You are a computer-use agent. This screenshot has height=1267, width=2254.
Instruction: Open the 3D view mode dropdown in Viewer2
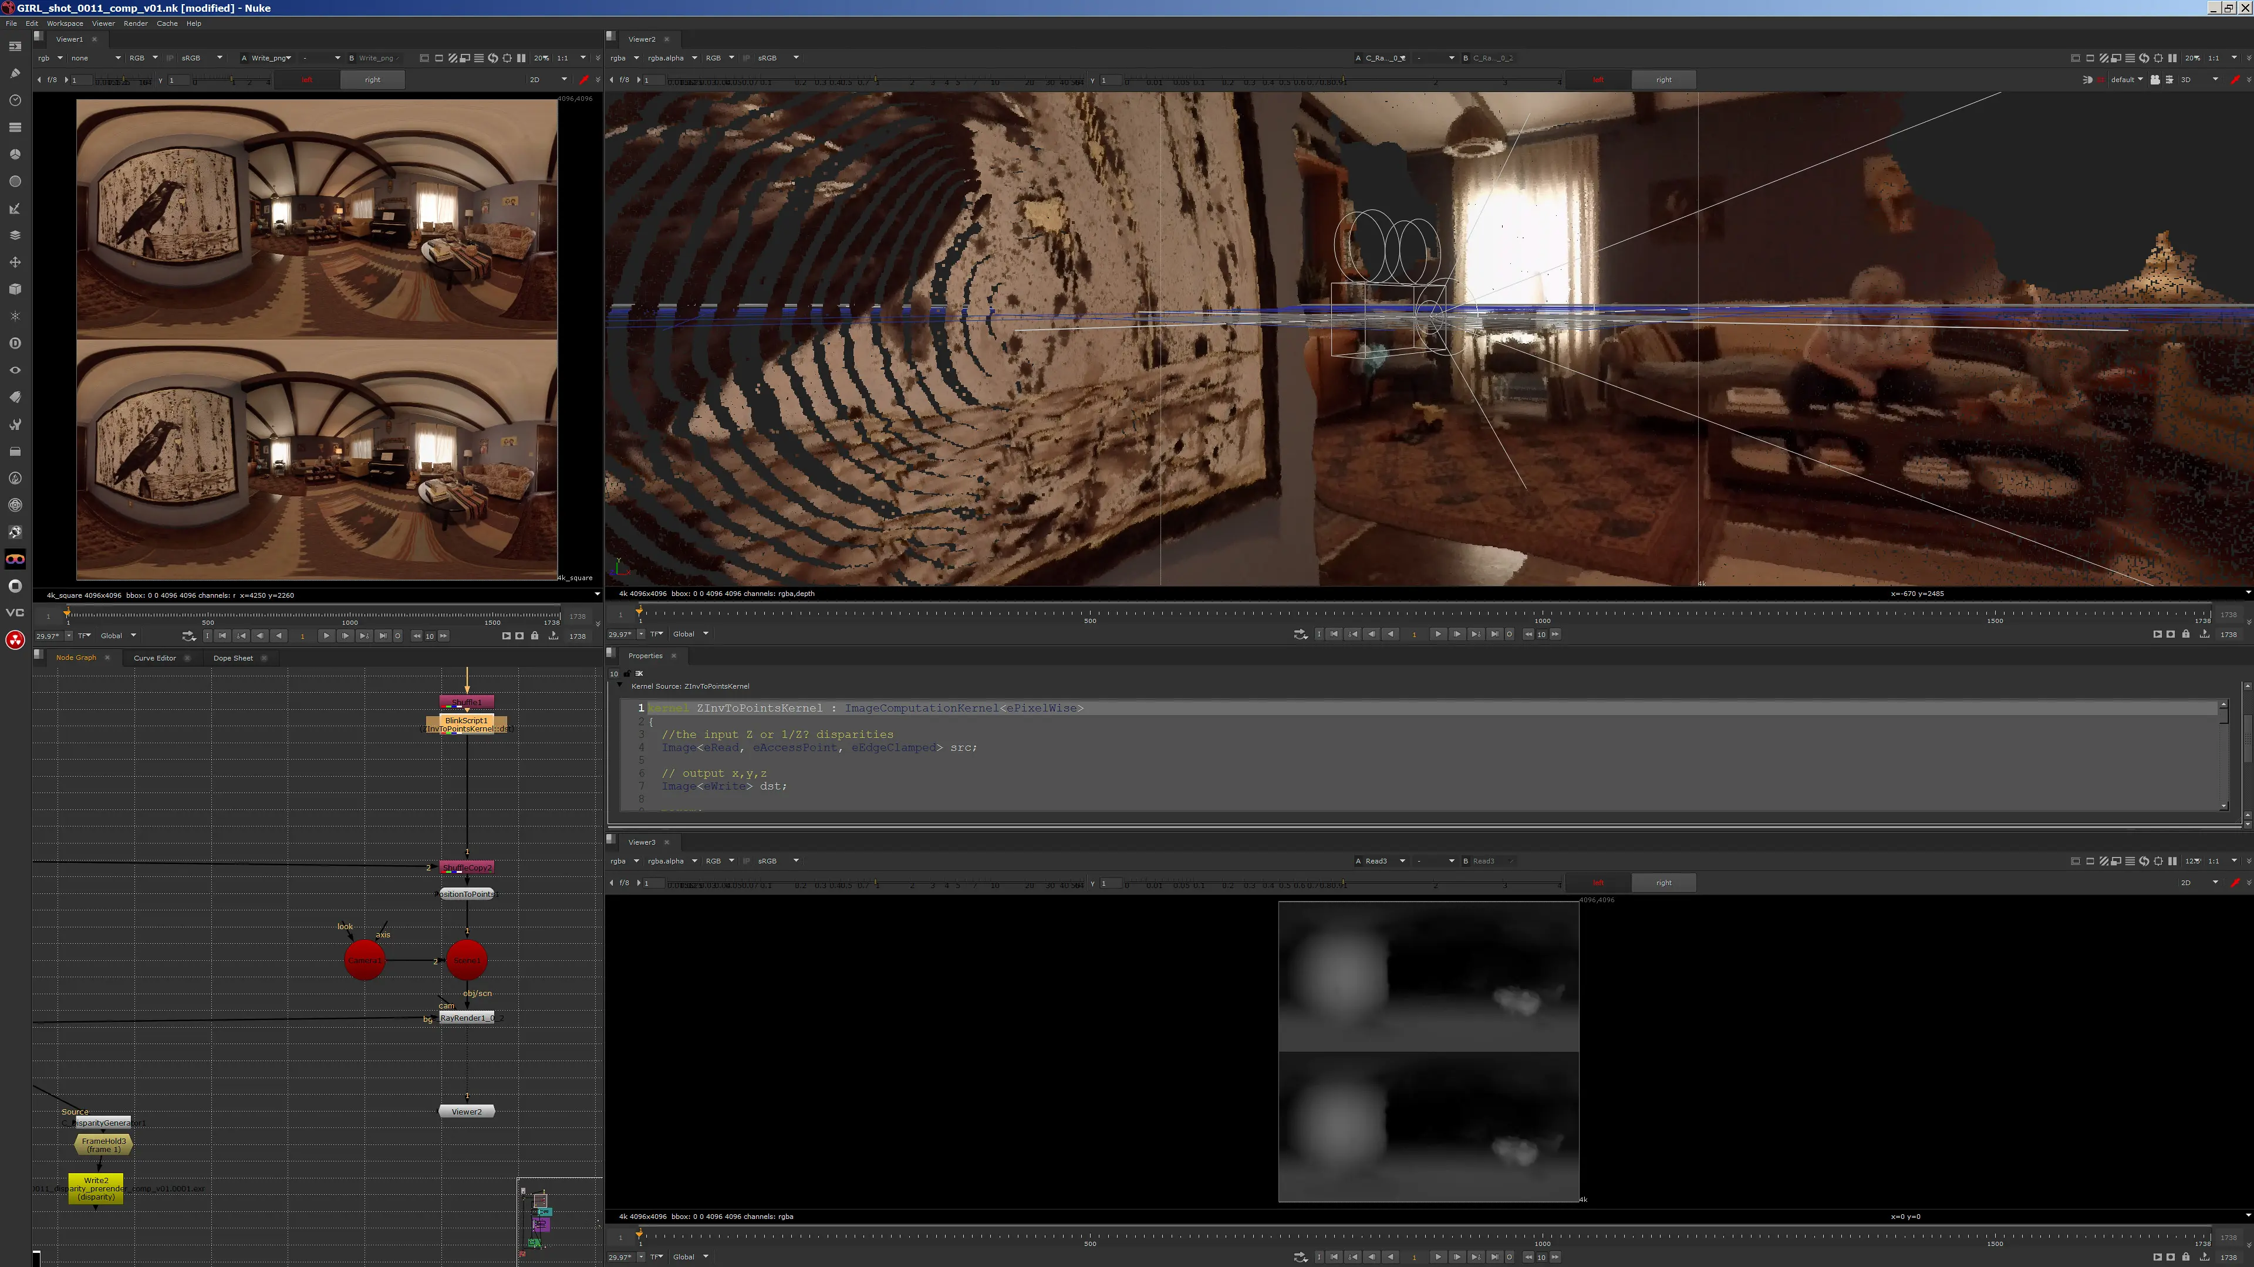point(2199,80)
